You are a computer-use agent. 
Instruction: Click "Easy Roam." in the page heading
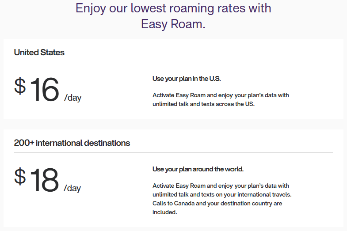(x=173, y=24)
